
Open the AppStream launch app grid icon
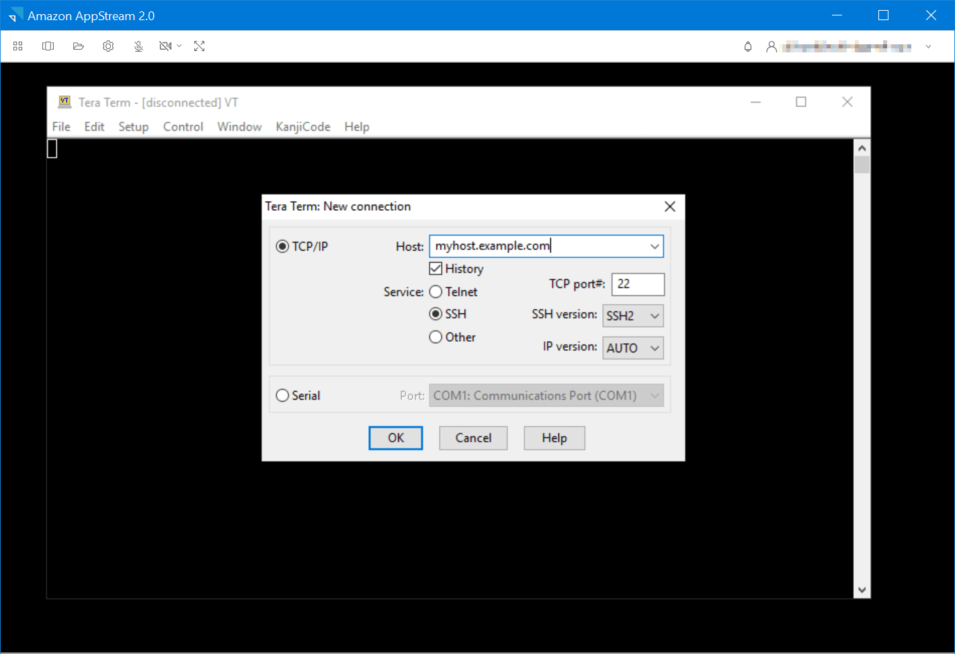[18, 46]
